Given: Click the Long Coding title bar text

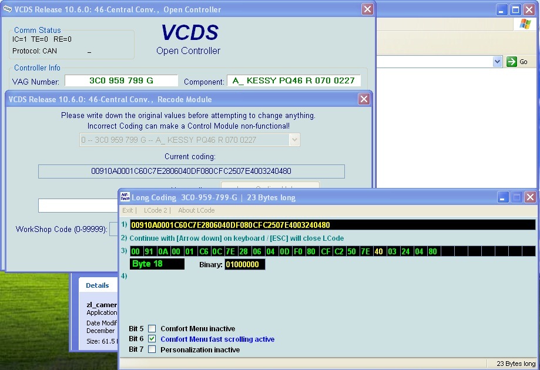Looking at the screenshot, I should [x=213, y=197].
